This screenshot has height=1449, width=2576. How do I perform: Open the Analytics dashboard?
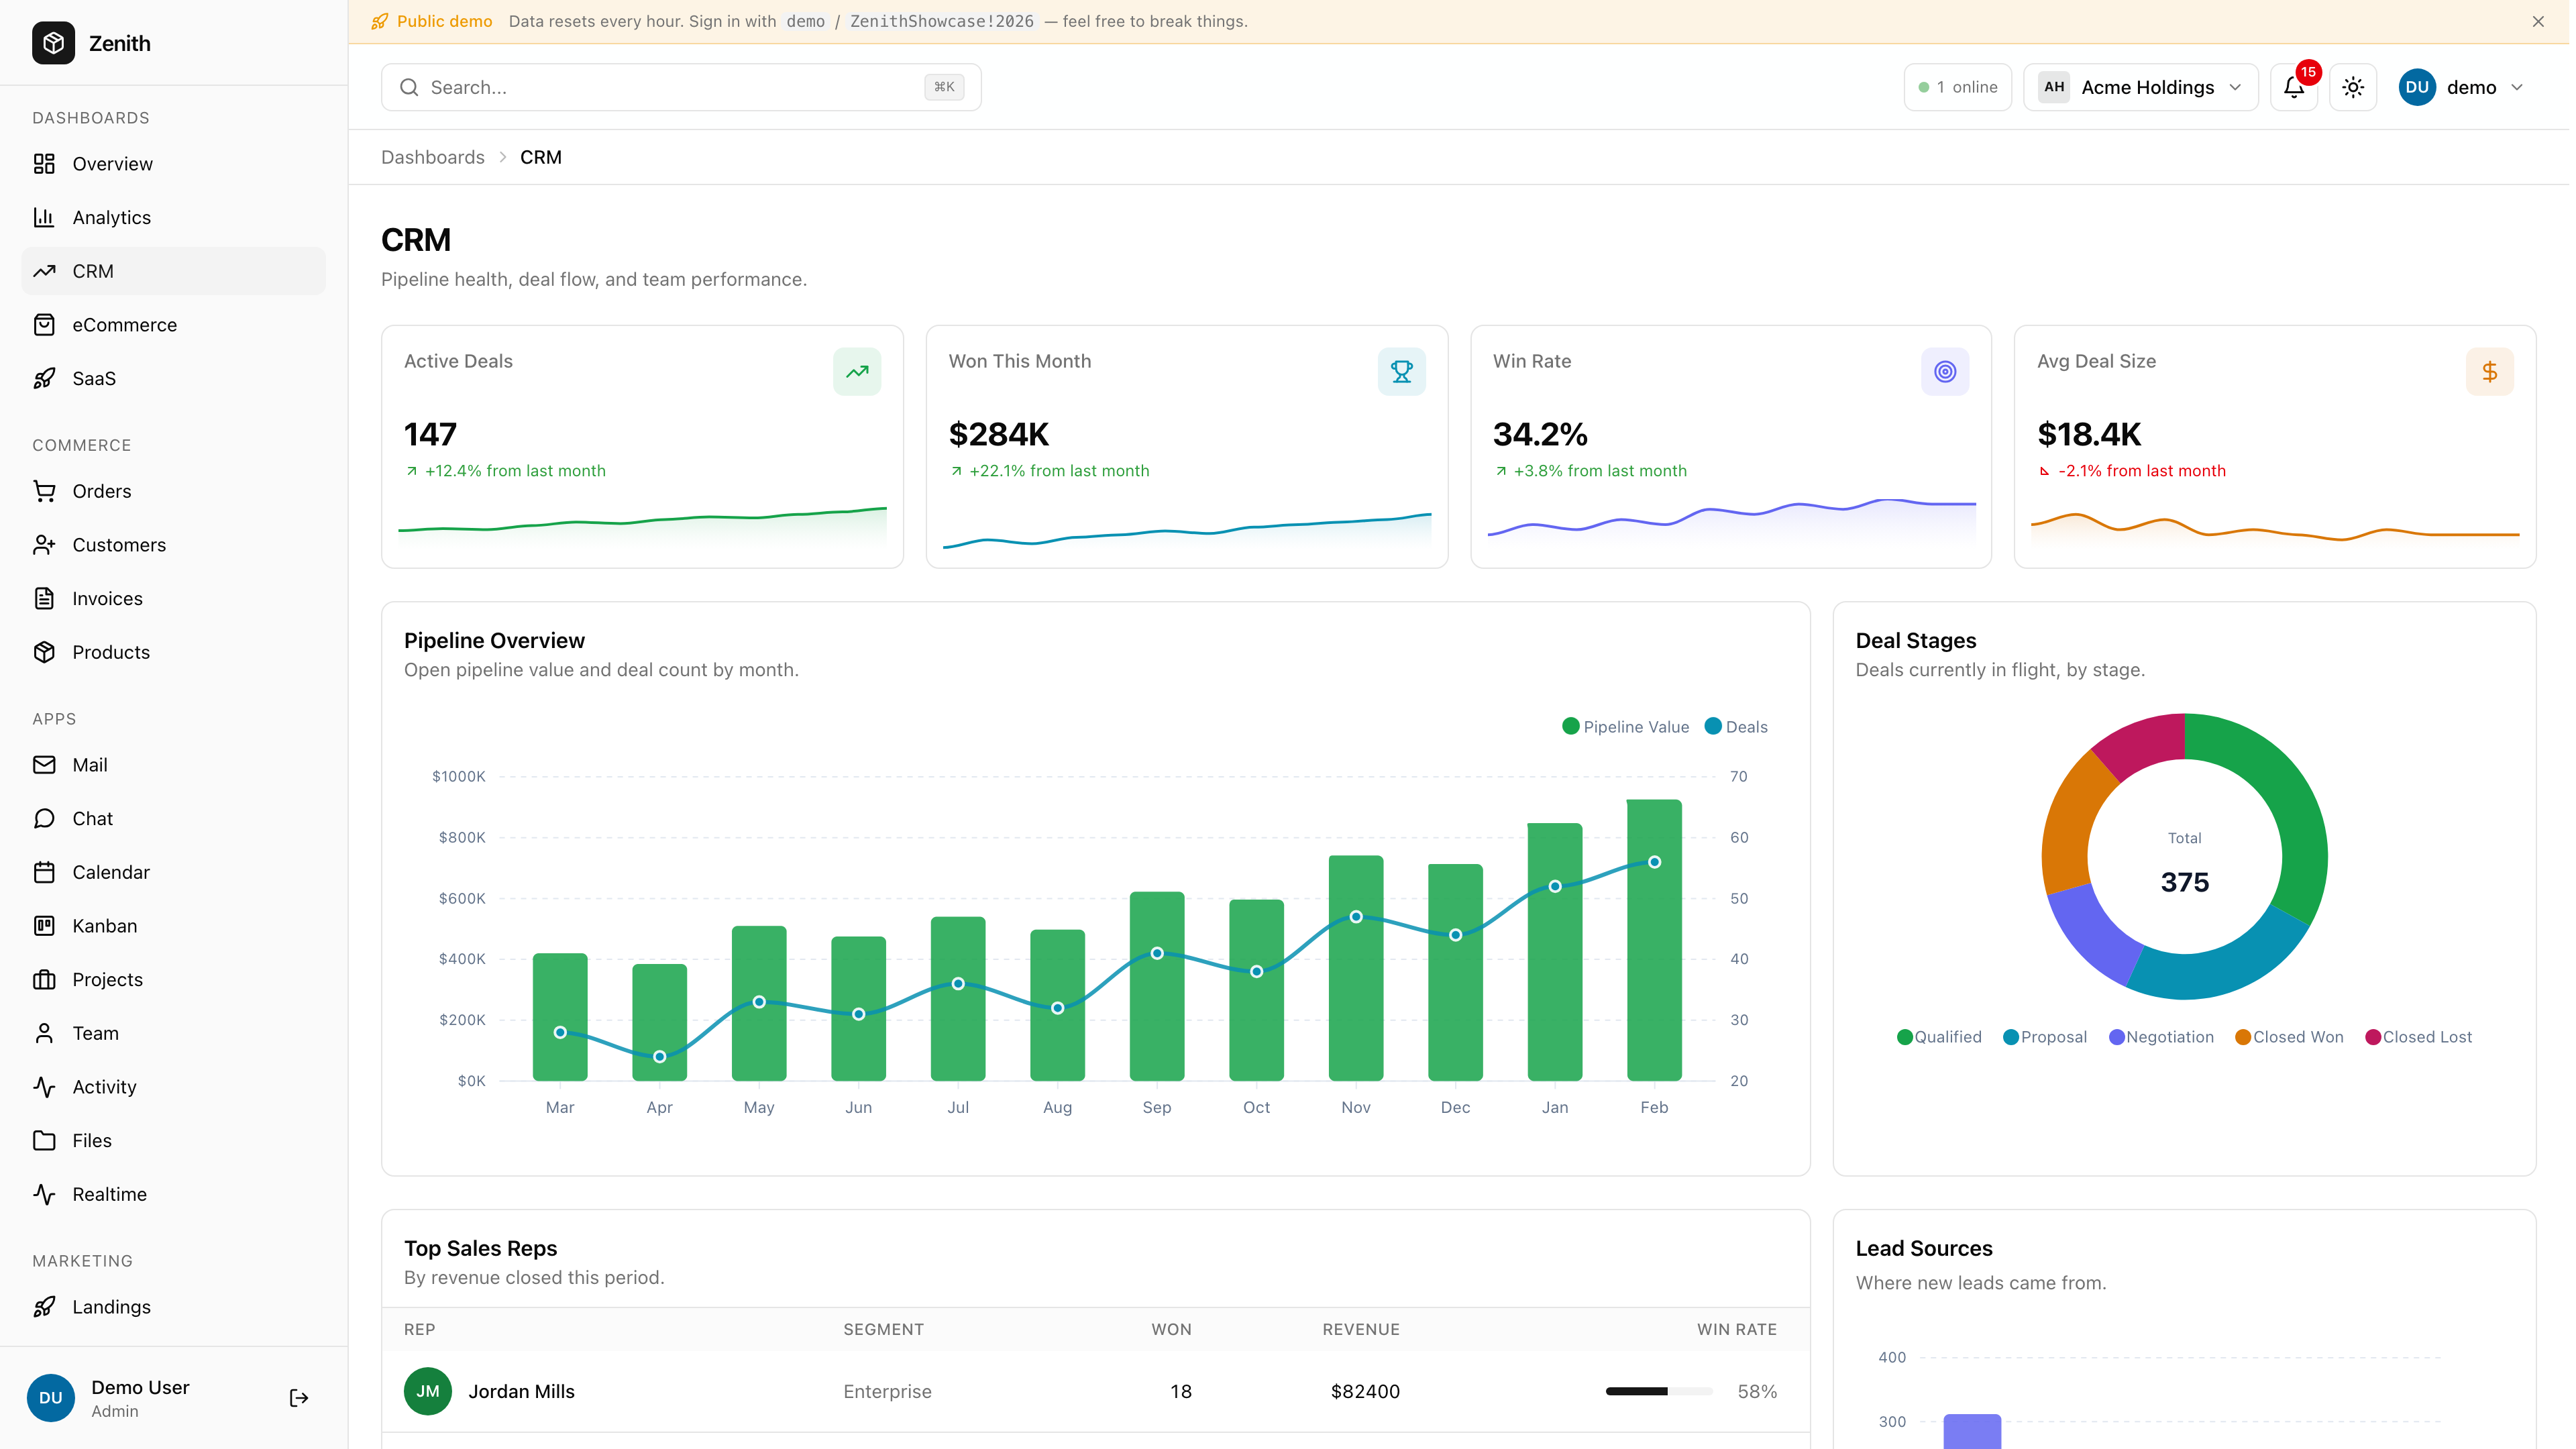173,217
